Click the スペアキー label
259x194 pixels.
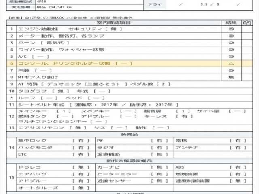tap(96, 111)
